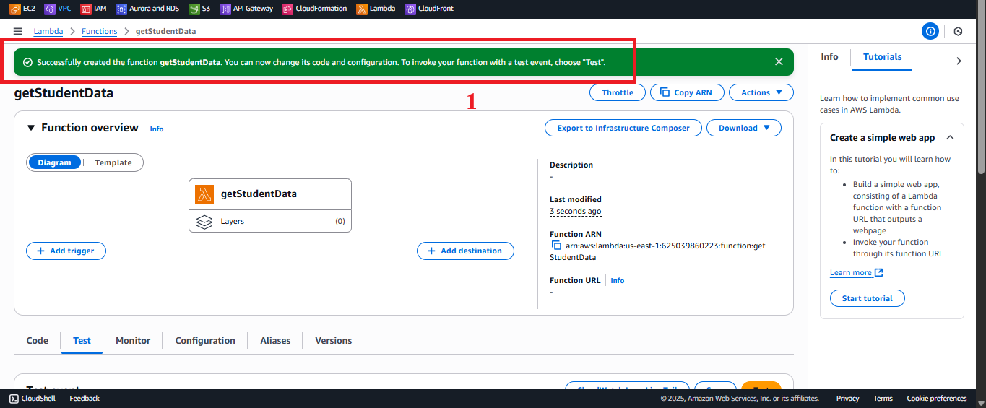Select the Template view toggle
The width and height of the screenshot is (986, 408).
click(113, 162)
